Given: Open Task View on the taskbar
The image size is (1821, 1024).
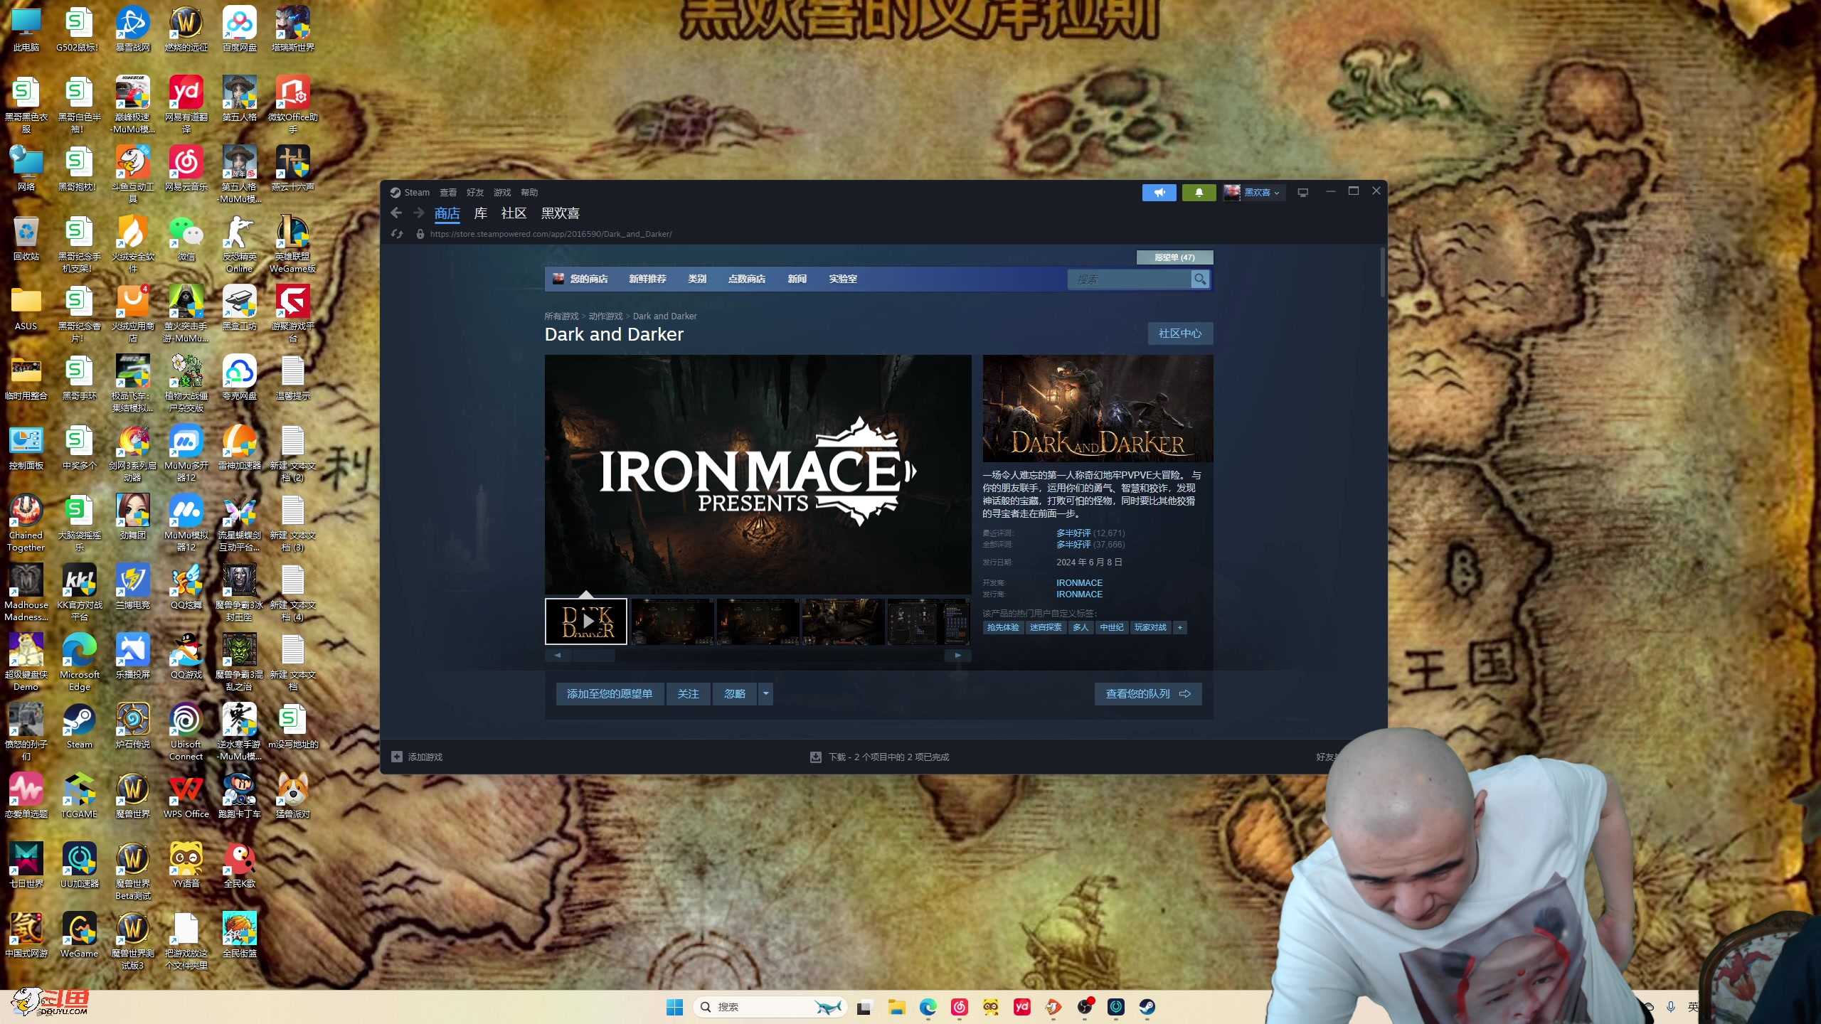Looking at the screenshot, I should click(864, 1007).
